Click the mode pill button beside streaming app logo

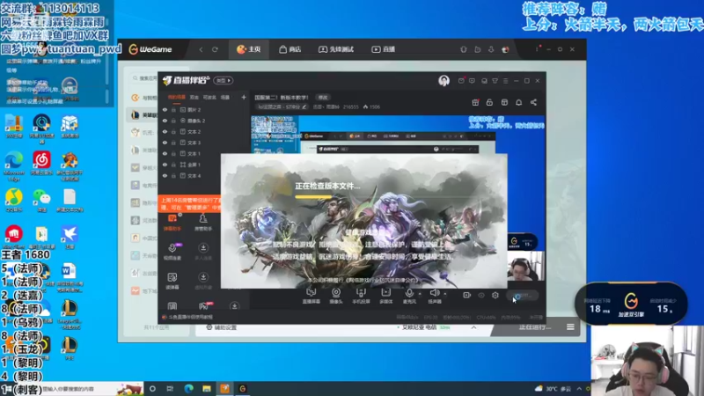click(x=223, y=80)
